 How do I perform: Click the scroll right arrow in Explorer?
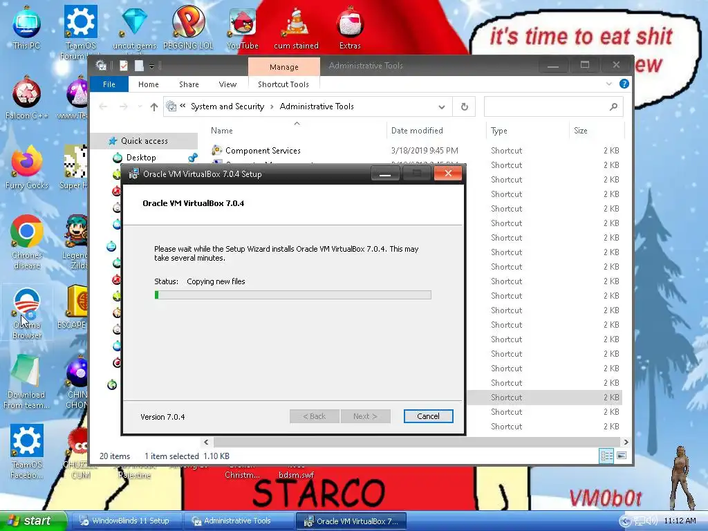[x=626, y=442]
